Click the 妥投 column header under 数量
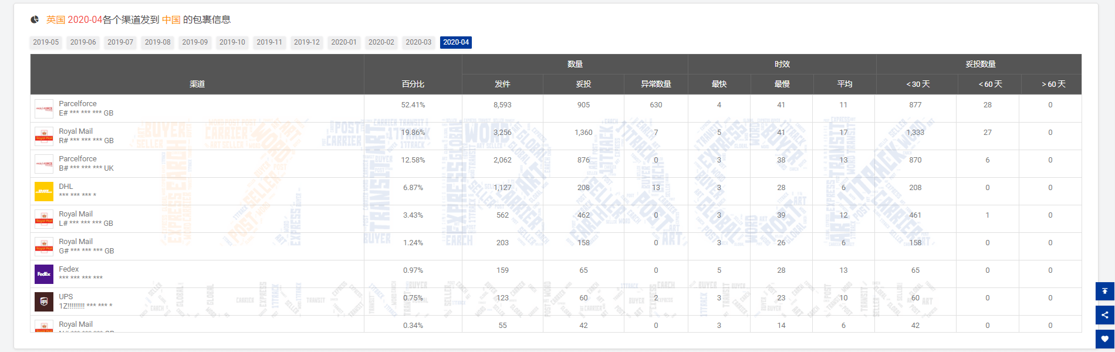 [x=583, y=84]
